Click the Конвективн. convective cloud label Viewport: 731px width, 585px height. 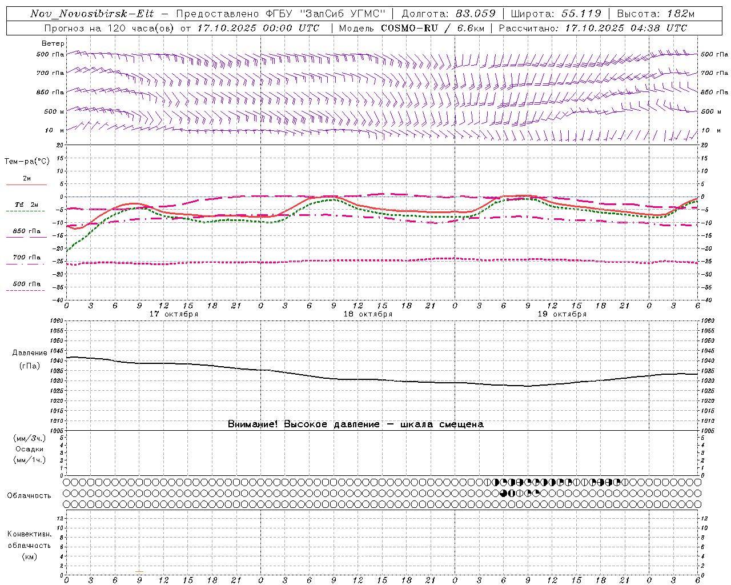[x=29, y=534]
